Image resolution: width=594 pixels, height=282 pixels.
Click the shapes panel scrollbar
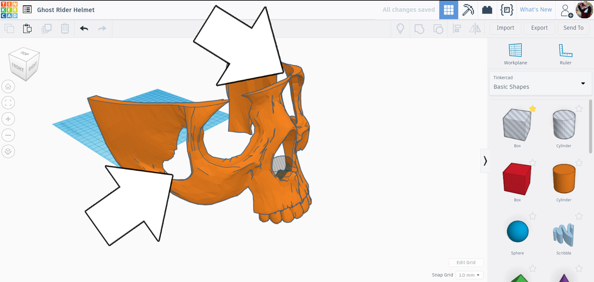tap(590, 126)
